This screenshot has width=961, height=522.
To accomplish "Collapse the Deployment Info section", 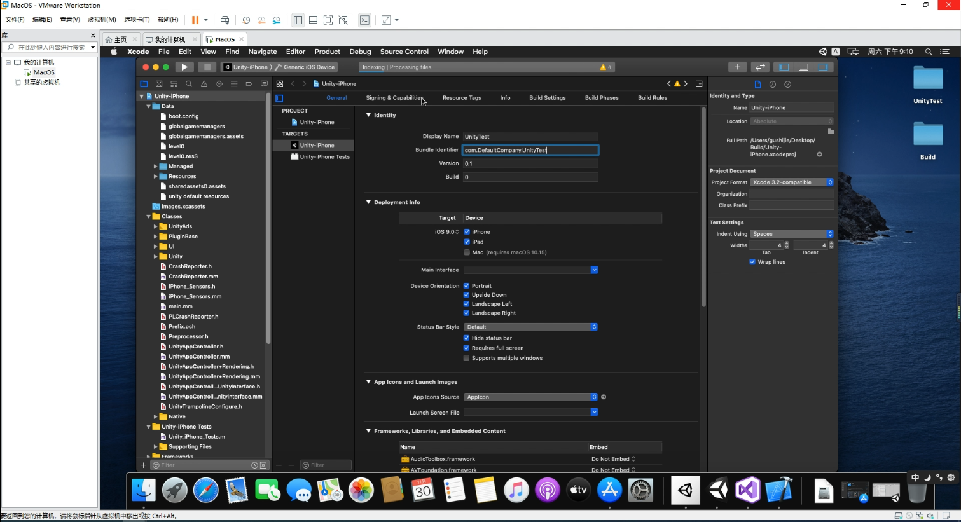I will 368,202.
